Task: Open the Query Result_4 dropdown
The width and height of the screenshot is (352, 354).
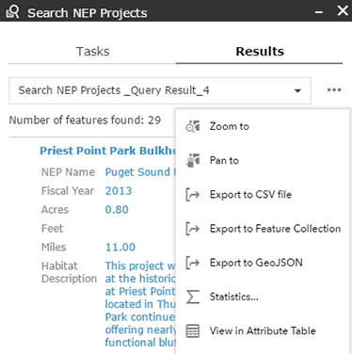Action: [x=160, y=90]
